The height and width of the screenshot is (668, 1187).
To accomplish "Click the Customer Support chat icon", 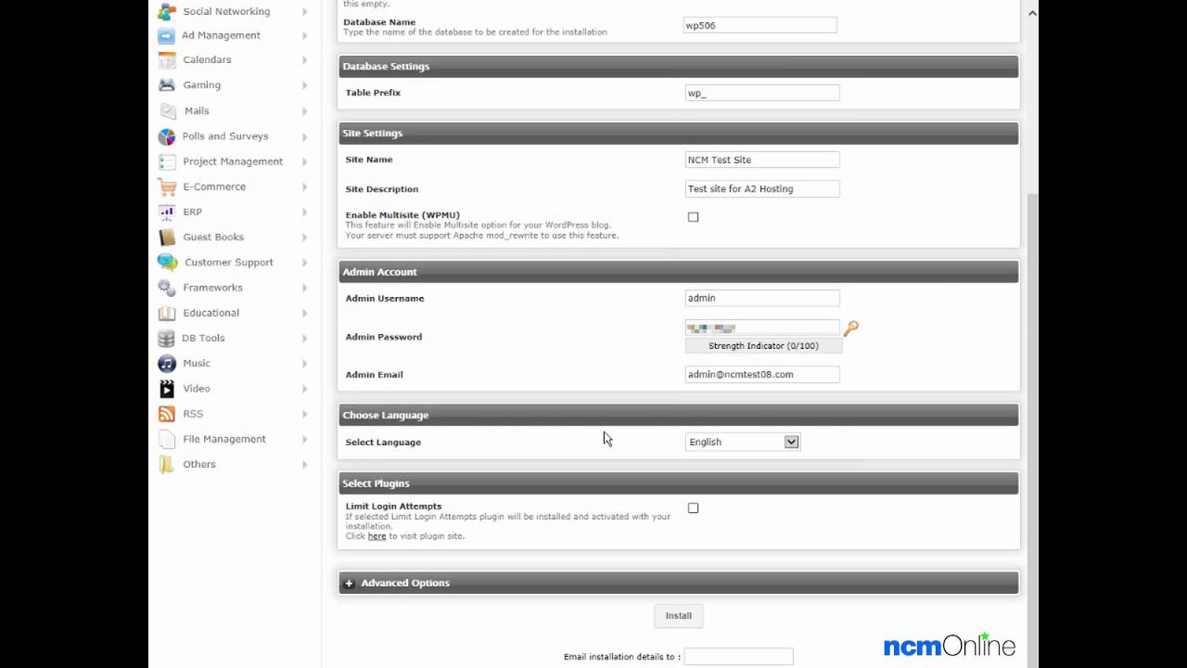I will pos(167,263).
